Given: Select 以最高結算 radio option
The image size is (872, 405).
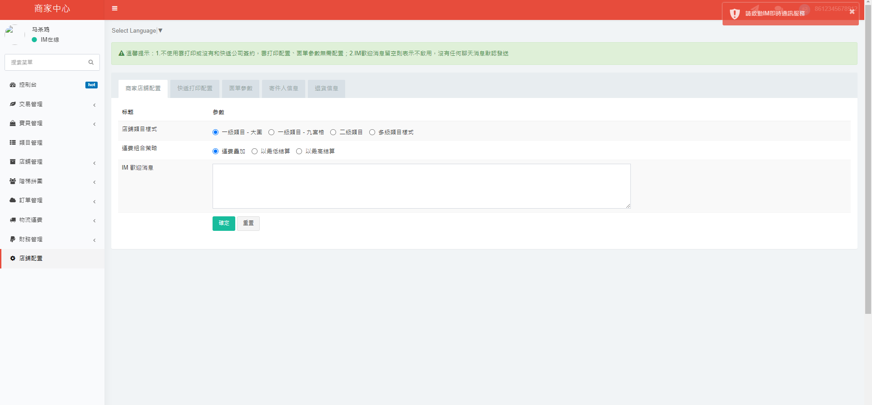Looking at the screenshot, I should [299, 151].
